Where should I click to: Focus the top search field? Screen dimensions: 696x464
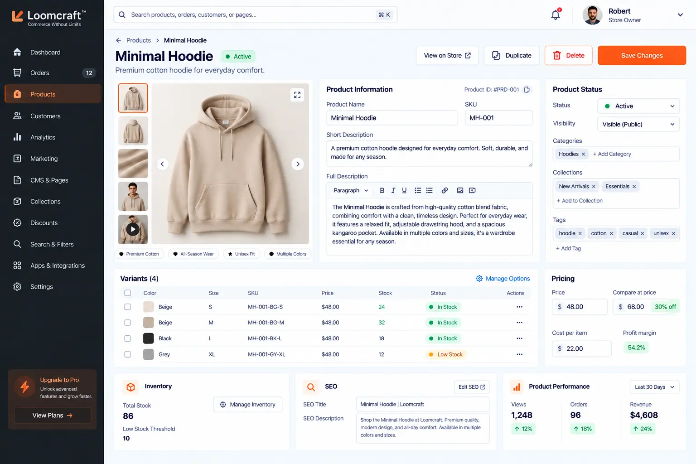[x=256, y=14]
